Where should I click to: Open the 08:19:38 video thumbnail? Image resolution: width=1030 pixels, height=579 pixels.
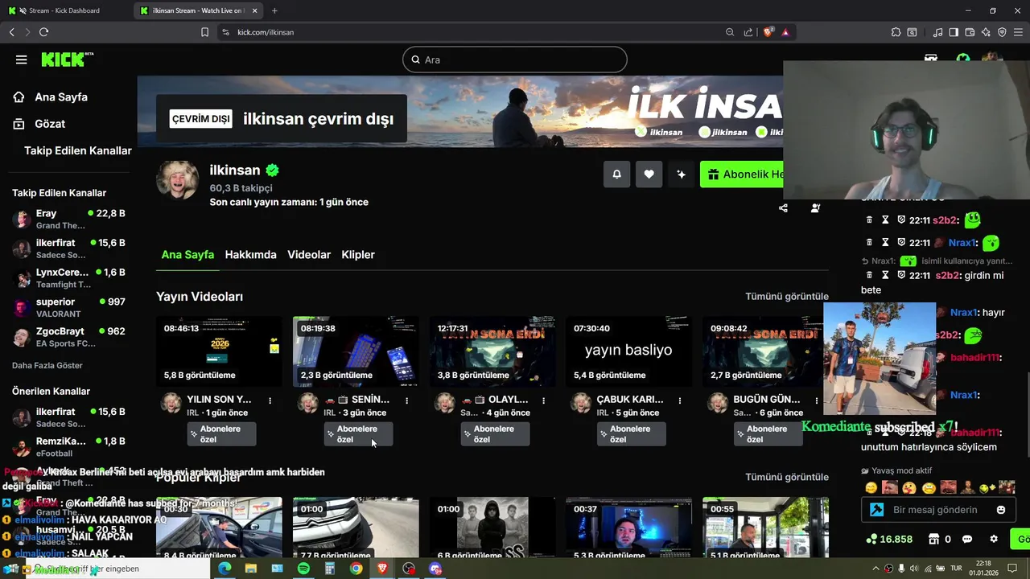point(356,351)
